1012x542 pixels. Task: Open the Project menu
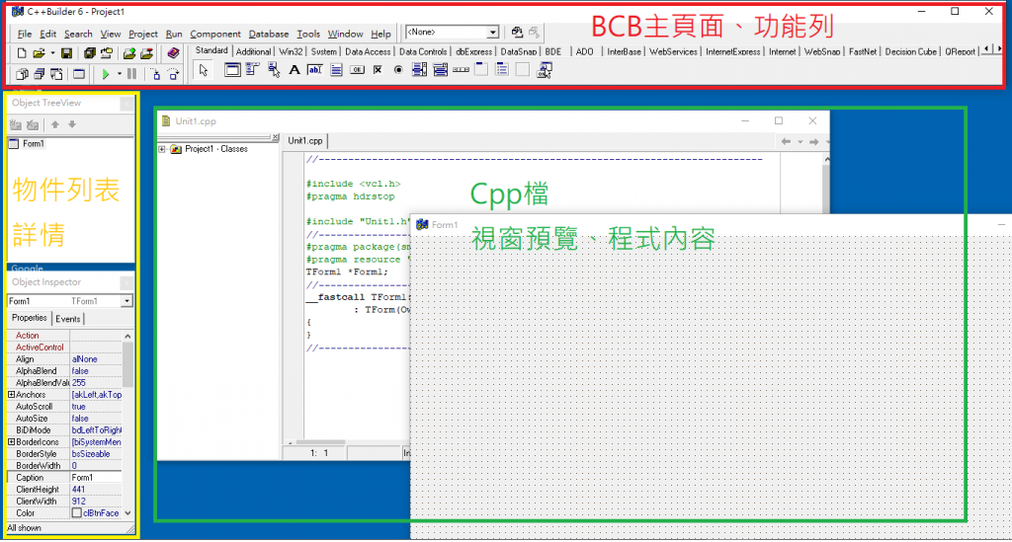[142, 34]
